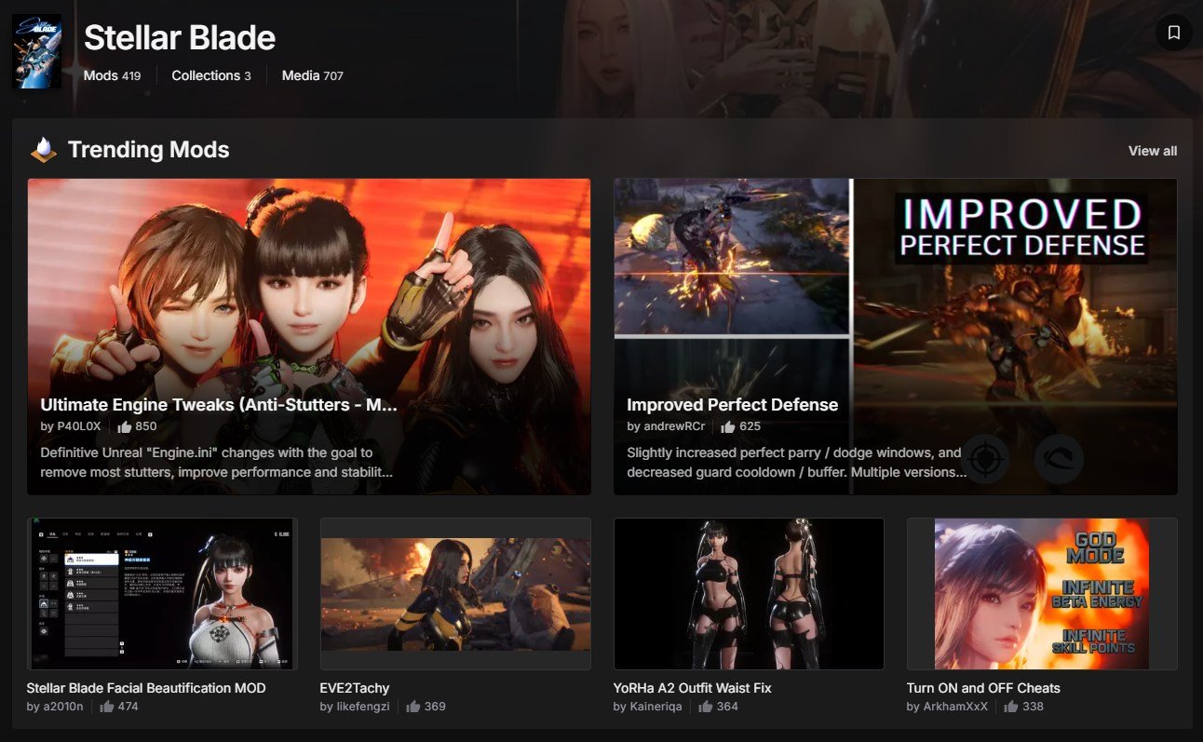Open the Mods 419 tab
The height and width of the screenshot is (742, 1203).
(x=112, y=75)
